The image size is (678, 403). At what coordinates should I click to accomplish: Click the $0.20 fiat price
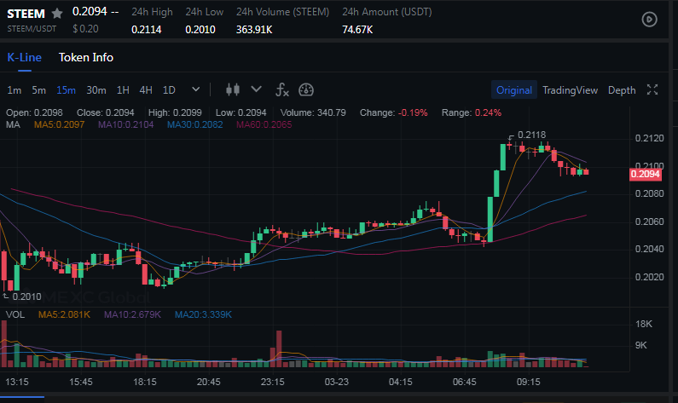[x=85, y=29]
